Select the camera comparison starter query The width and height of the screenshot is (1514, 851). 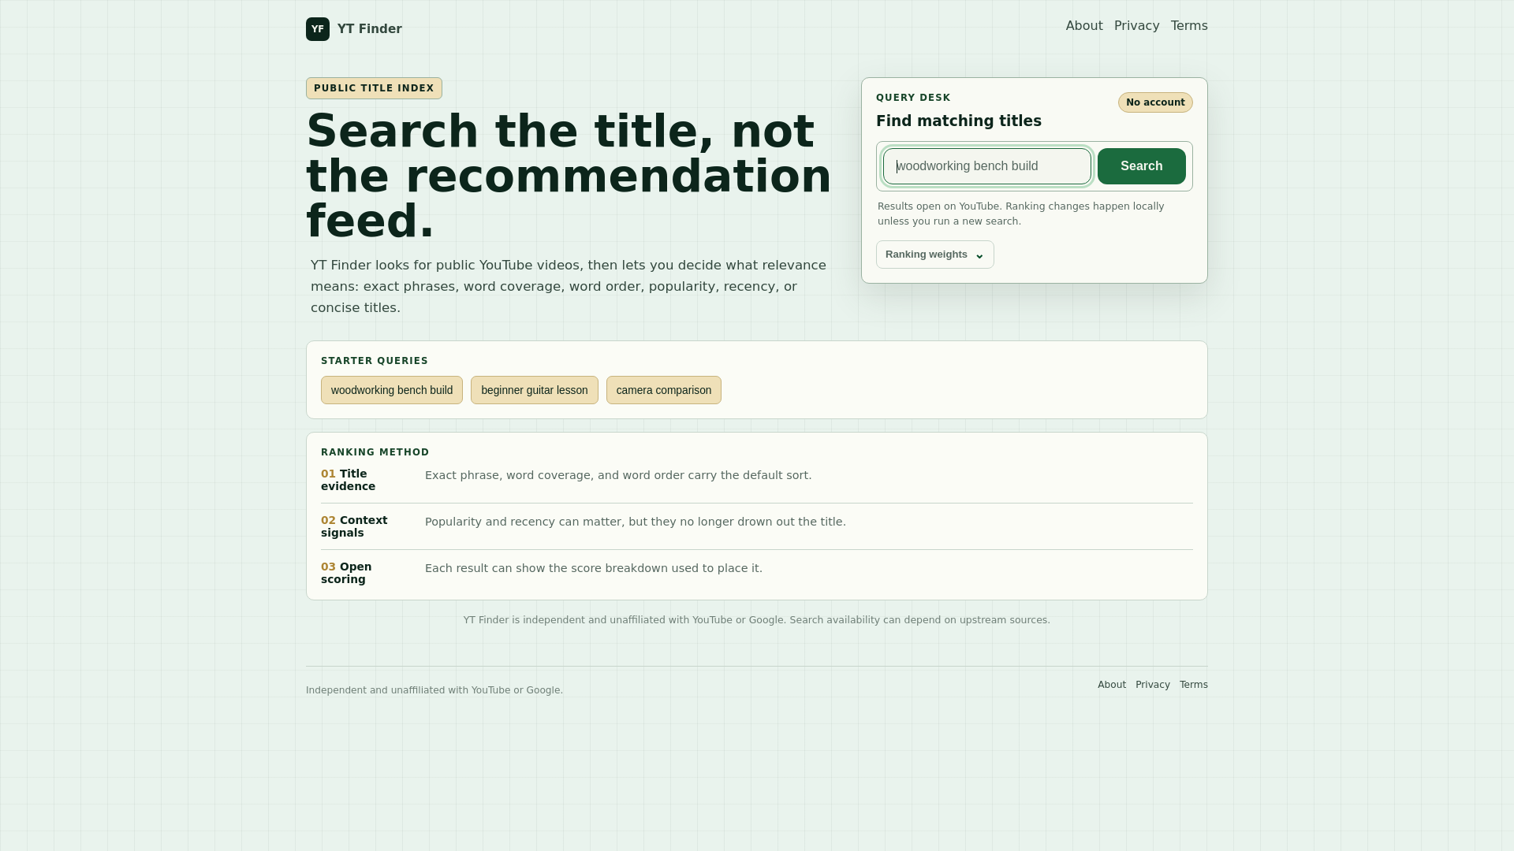(x=664, y=390)
